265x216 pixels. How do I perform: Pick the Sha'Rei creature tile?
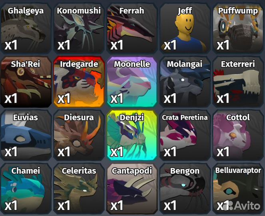(26, 82)
